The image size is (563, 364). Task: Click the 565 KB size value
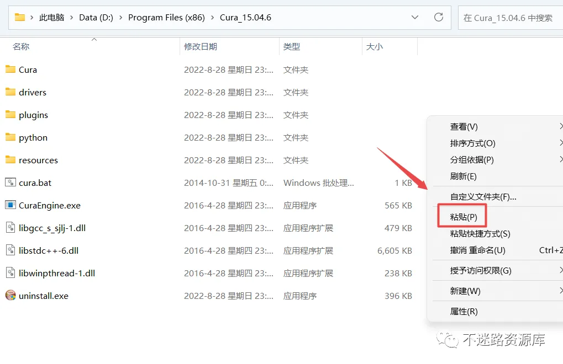[398, 206]
